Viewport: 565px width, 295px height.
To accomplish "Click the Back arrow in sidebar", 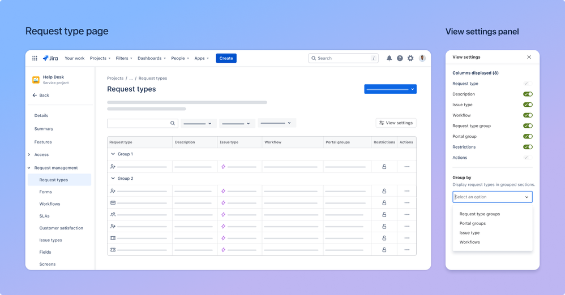I will click(x=35, y=96).
